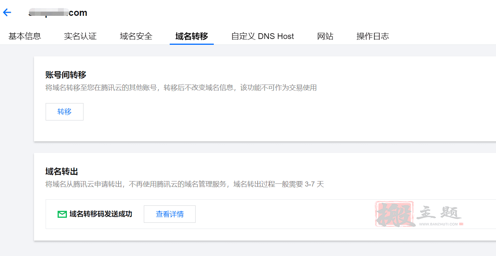Click the domain name title ending in .com

[x=58, y=13]
